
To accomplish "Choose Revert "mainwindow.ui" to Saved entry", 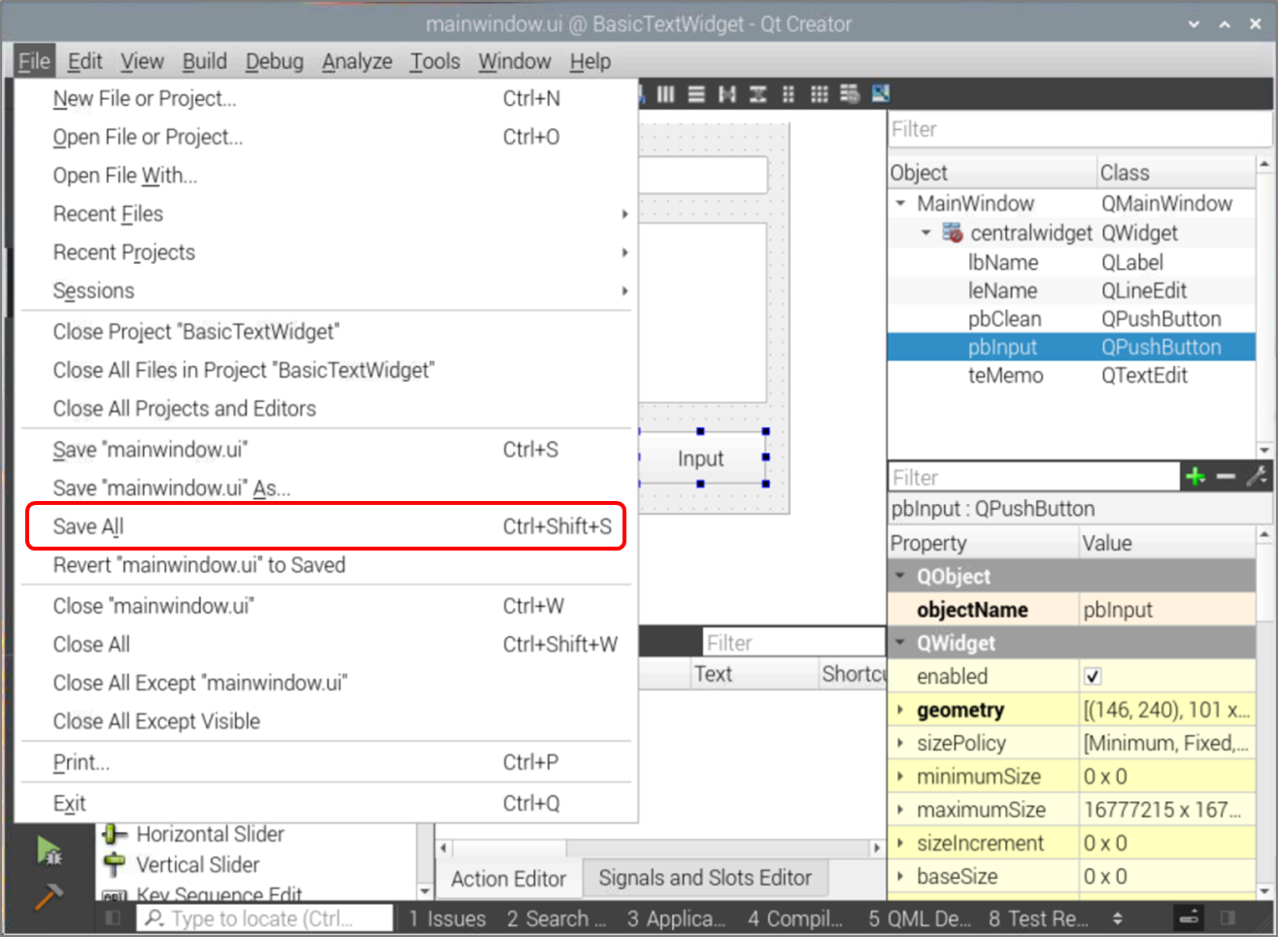I will coord(326,565).
